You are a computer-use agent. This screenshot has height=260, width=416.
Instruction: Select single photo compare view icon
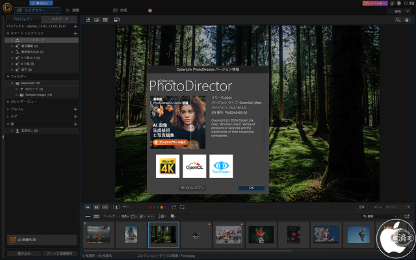click(x=88, y=207)
